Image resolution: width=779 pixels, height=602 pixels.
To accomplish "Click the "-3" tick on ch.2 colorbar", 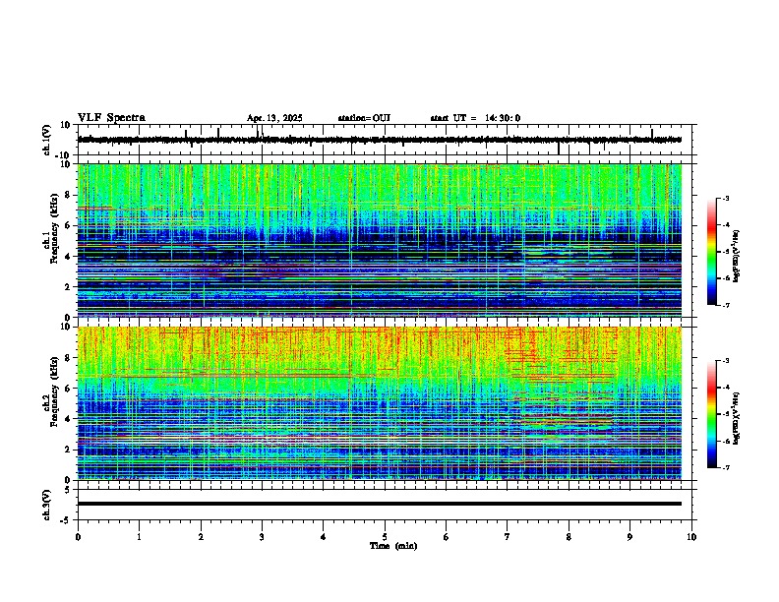I will (725, 361).
